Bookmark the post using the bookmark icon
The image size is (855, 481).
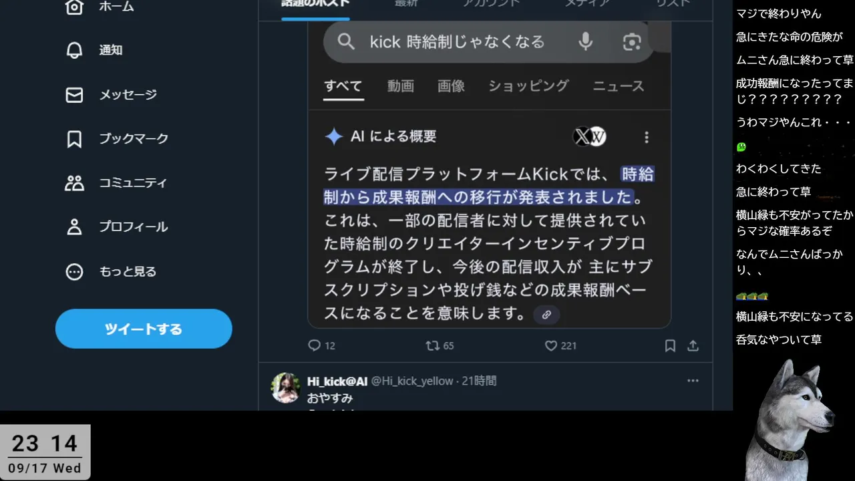(670, 345)
